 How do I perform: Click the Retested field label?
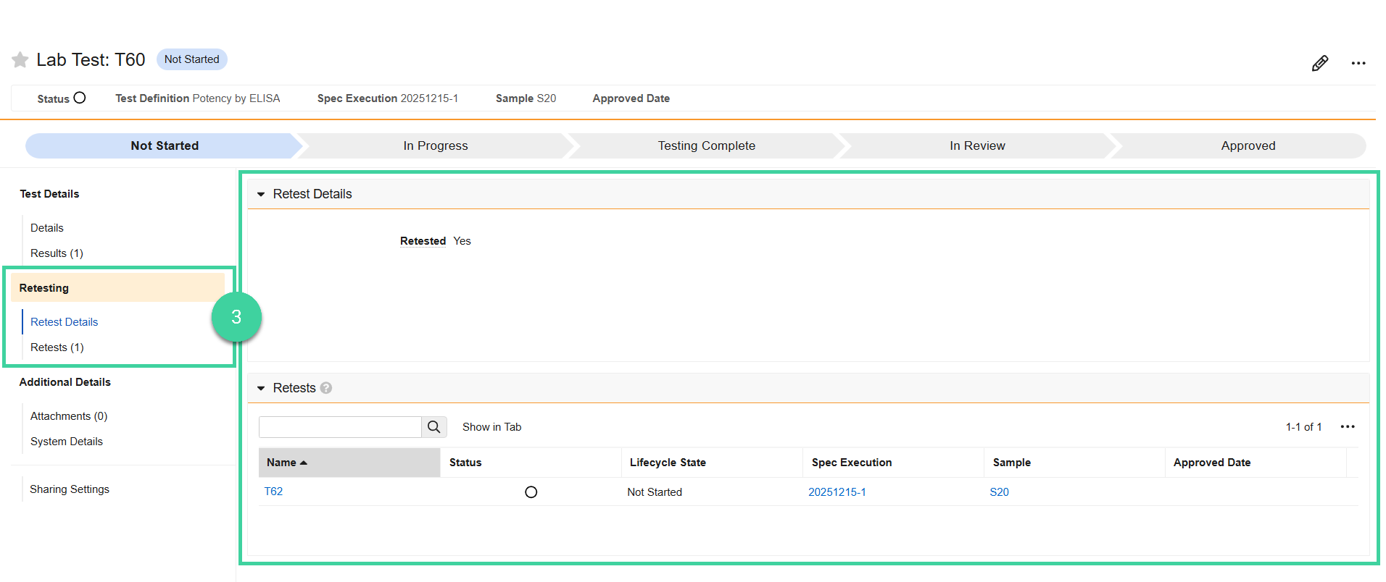(x=423, y=241)
